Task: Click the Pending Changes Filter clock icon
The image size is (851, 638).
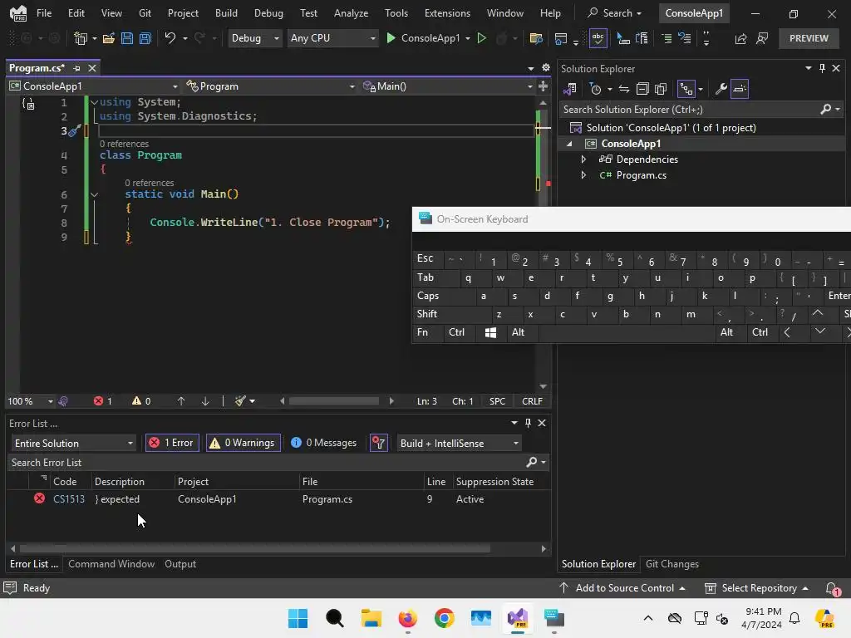Action: [x=595, y=89]
